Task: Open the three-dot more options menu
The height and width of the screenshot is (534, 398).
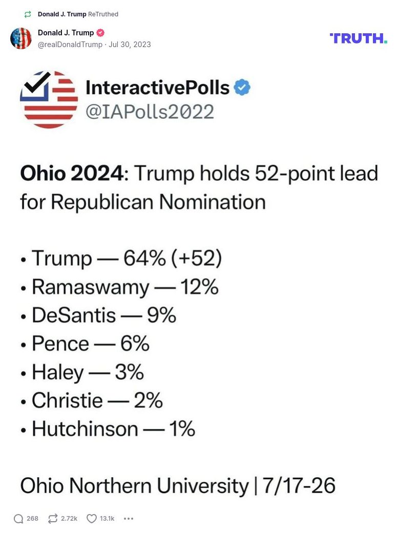Action: click(x=129, y=519)
